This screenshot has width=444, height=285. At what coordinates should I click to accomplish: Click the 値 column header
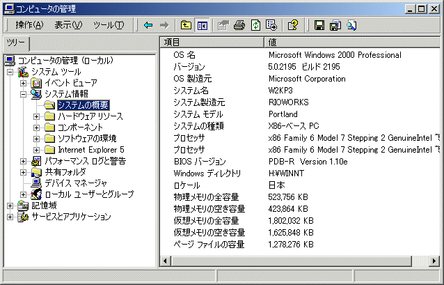[351, 43]
